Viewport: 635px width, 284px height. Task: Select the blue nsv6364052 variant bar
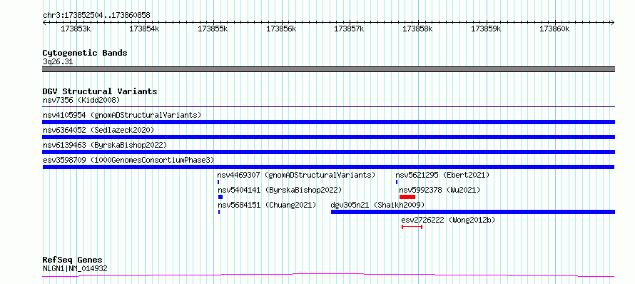coord(328,137)
